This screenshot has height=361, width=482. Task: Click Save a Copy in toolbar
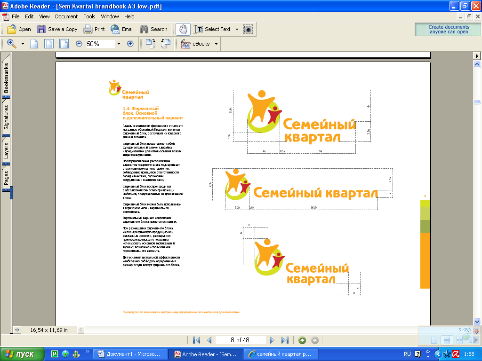pyautogui.click(x=57, y=29)
